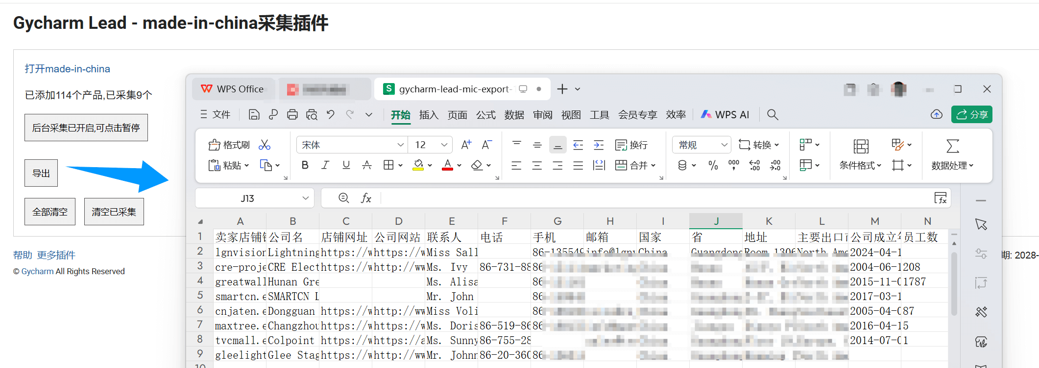Screen dimensions: 1039x368
Task: Click the redo arrow icon
Action: [350, 114]
